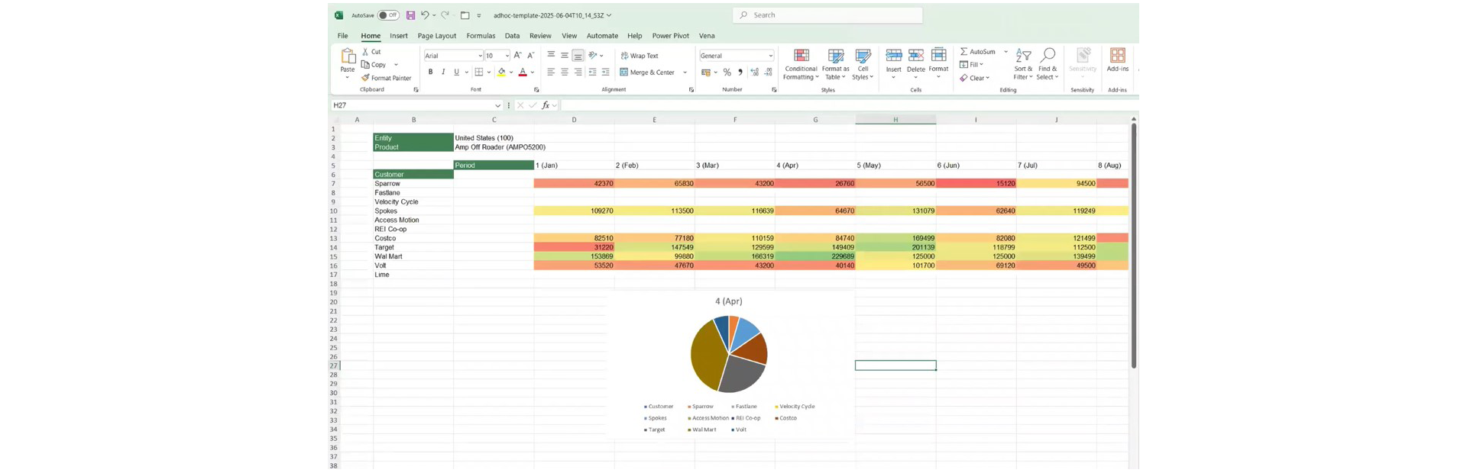The image size is (1467, 473).
Task: Apply the Borders icon
Action: (x=479, y=72)
